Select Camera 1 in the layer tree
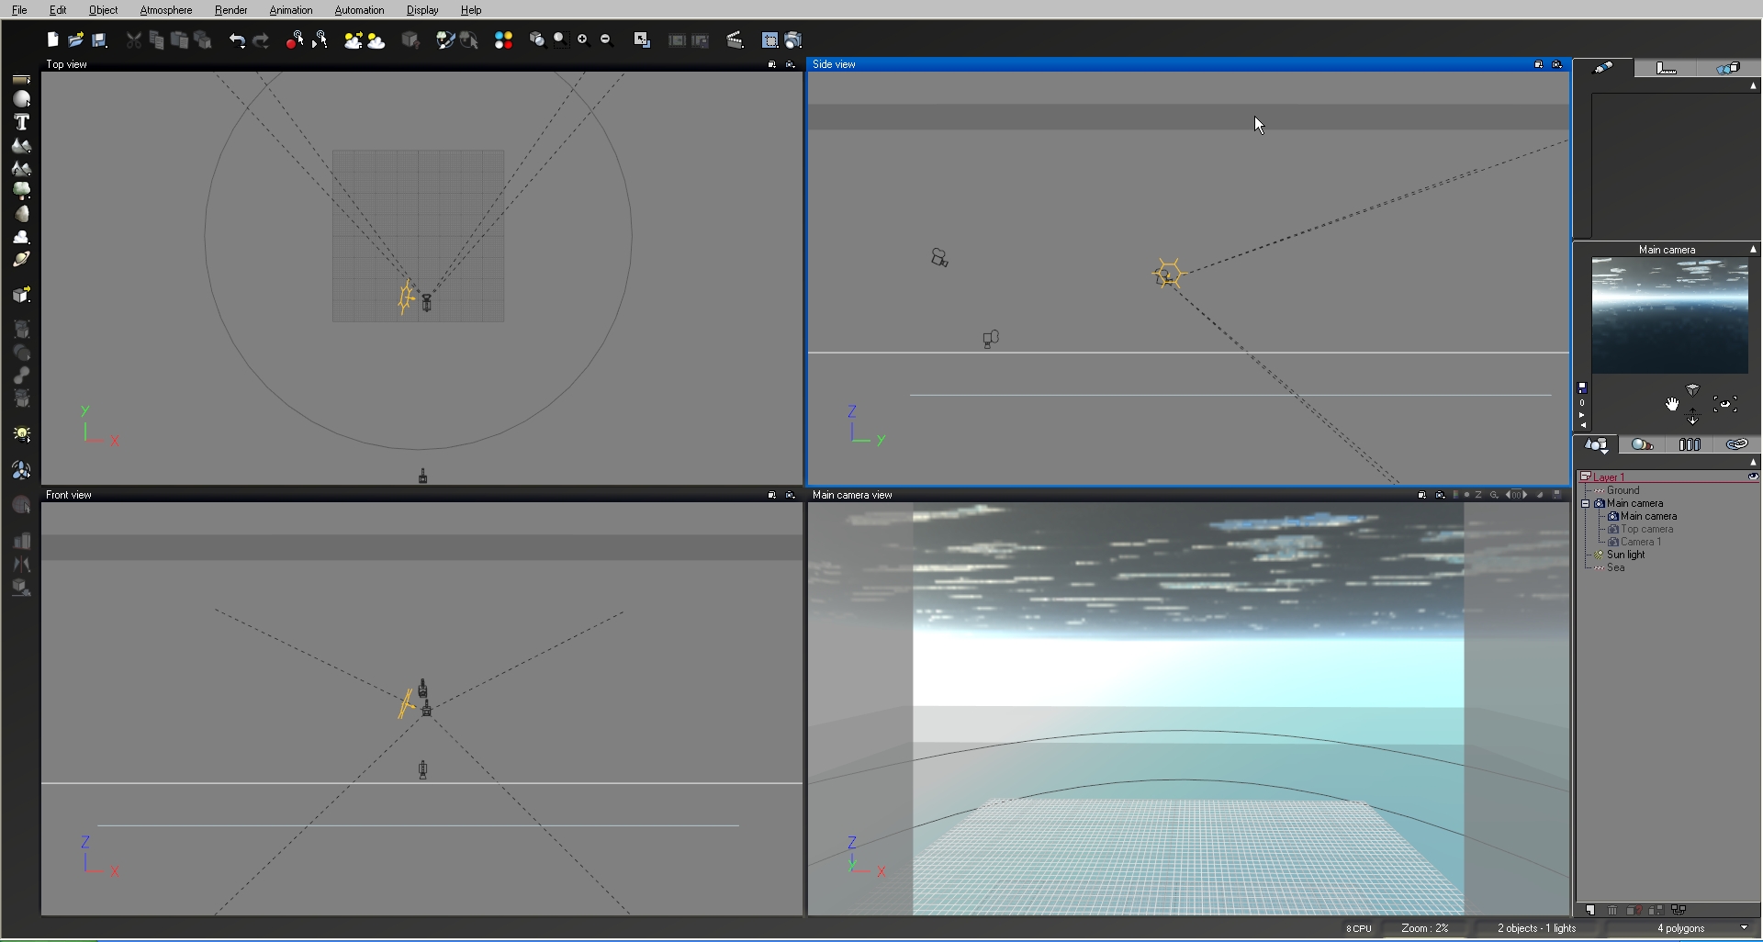The height and width of the screenshot is (942, 1763). point(1640,542)
